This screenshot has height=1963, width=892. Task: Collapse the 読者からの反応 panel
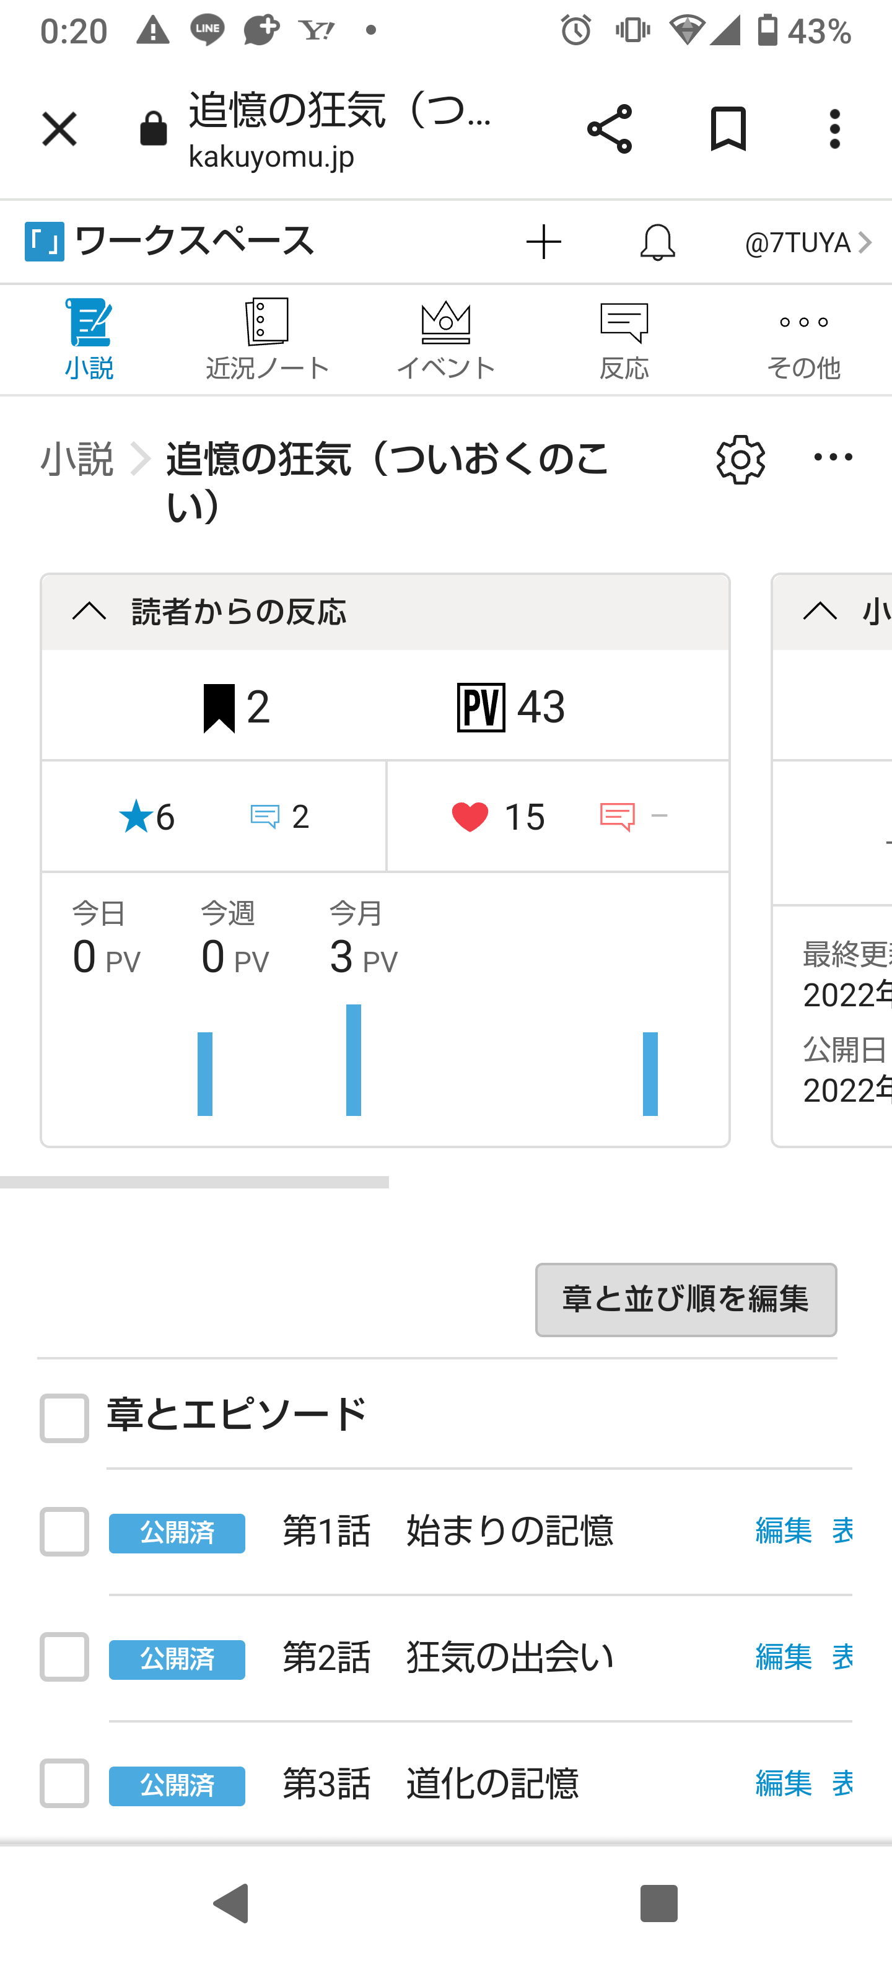coord(89,611)
